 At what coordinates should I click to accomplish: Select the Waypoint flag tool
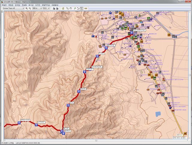tap(75, 8)
